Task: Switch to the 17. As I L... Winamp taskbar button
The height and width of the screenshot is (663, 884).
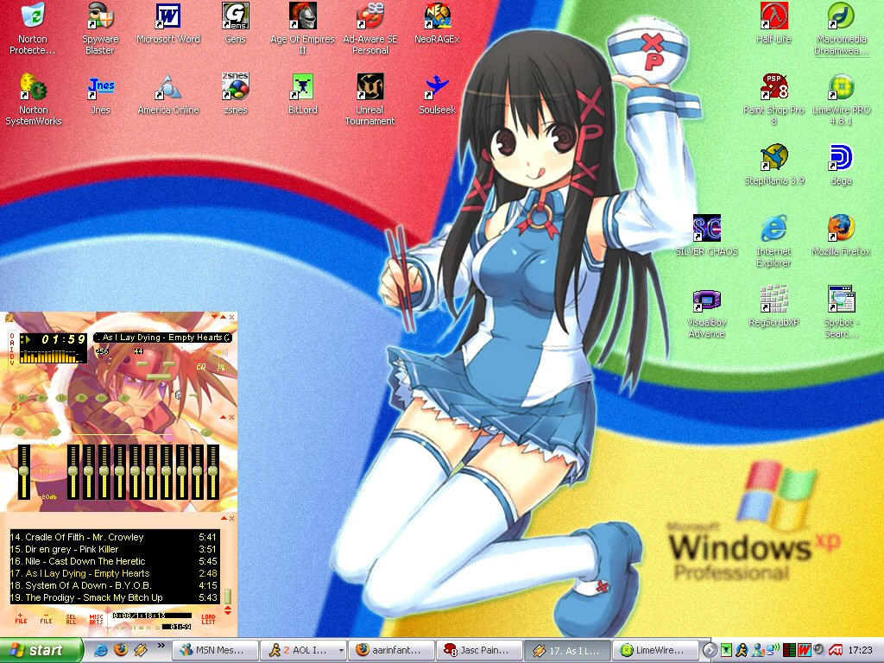Action: click(x=568, y=651)
